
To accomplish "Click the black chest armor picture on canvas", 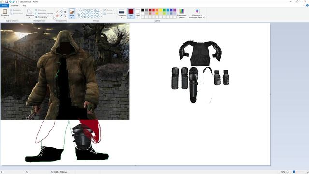I will pos(200,53).
